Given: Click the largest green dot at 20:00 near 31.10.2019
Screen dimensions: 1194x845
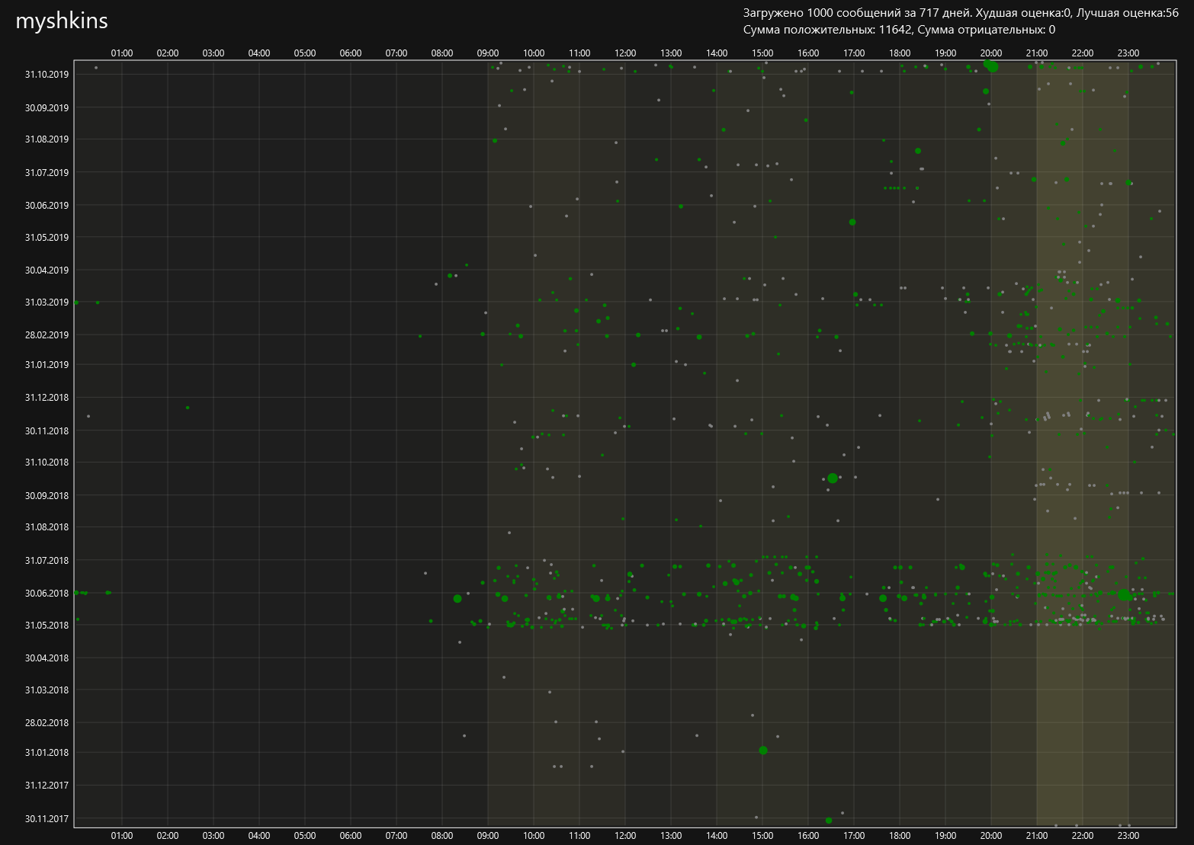Looking at the screenshot, I should (993, 67).
